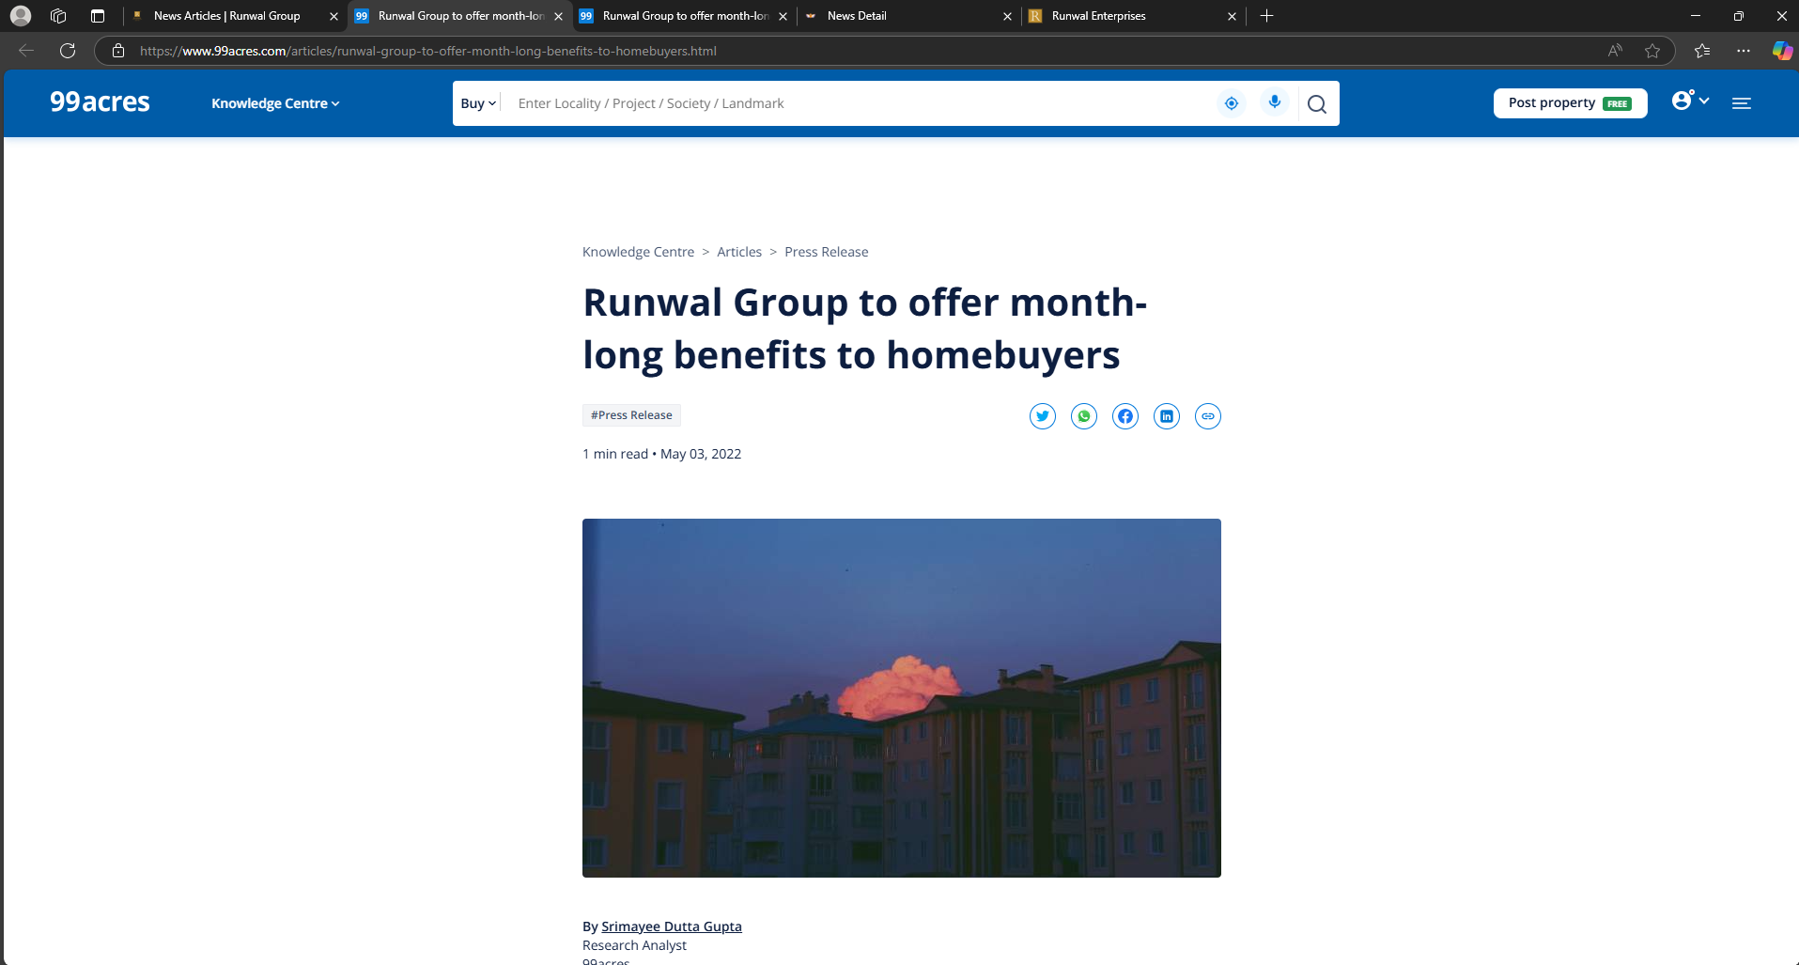Add page to favorites star icon
The width and height of the screenshot is (1799, 965).
coord(1652,51)
